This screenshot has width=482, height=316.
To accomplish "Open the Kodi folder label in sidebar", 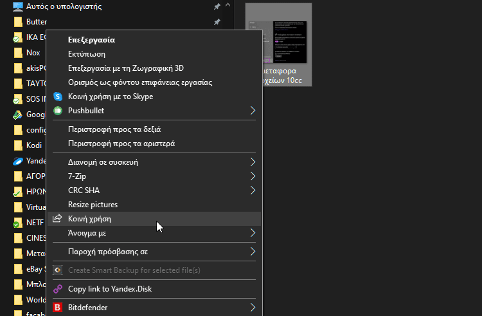I will point(34,145).
